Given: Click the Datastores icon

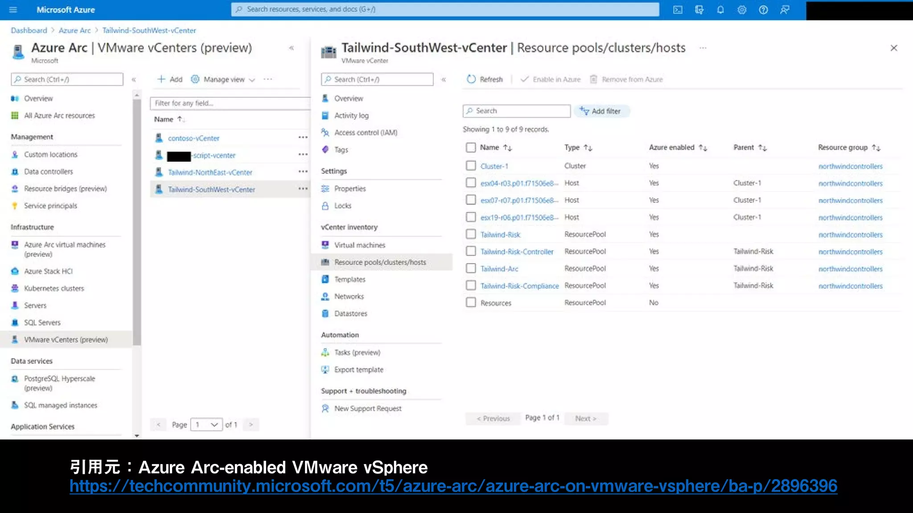Looking at the screenshot, I should pos(325,313).
